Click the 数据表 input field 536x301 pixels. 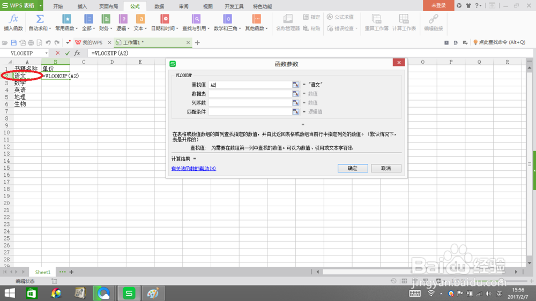tap(250, 94)
